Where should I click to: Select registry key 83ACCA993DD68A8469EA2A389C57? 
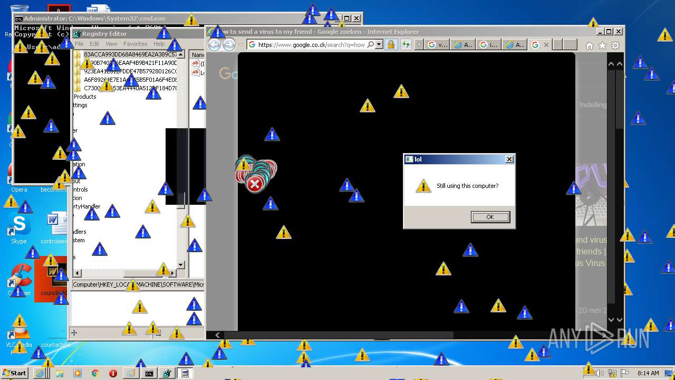click(130, 54)
